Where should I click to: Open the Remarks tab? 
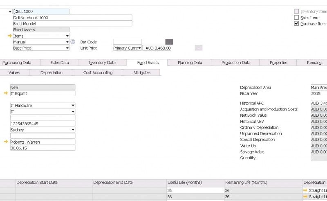[312, 63]
